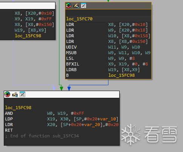This screenshot has width=183, height=152.
Task: Click the W0, W19, #0xFF operand
Action: [66, 113]
